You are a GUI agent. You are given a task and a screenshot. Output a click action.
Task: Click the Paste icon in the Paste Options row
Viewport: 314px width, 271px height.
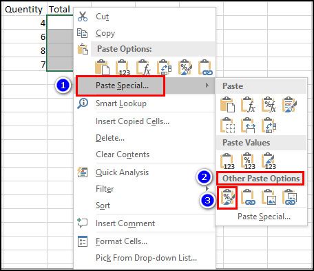(102, 68)
